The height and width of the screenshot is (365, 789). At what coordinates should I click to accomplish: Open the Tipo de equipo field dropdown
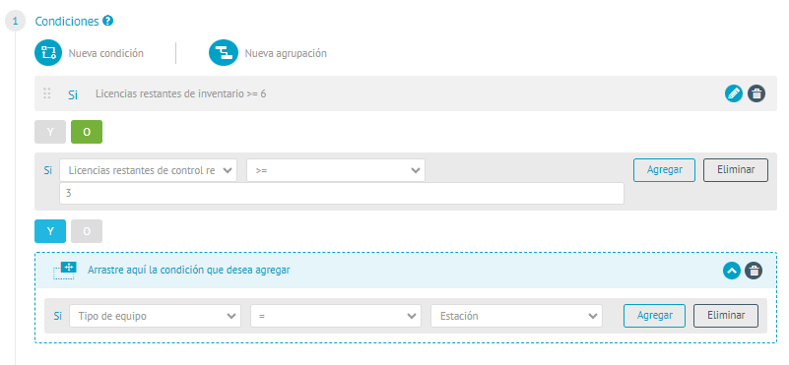pyautogui.click(x=155, y=316)
